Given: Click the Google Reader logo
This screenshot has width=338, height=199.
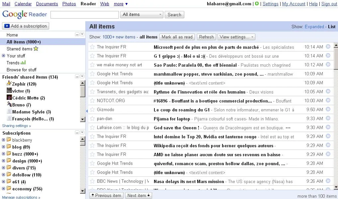Looking at the screenshot, I should [24, 15].
